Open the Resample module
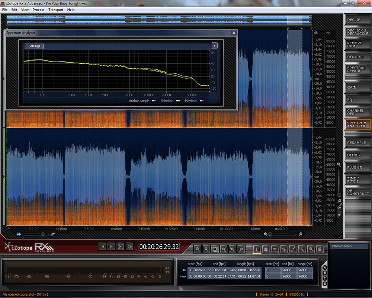This screenshot has width=372, height=298. [357, 143]
